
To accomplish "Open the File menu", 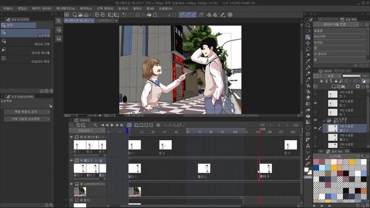I will [8, 9].
